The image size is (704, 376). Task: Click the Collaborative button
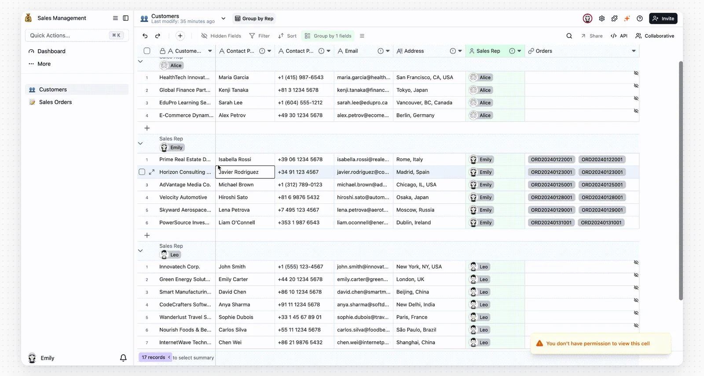[655, 36]
